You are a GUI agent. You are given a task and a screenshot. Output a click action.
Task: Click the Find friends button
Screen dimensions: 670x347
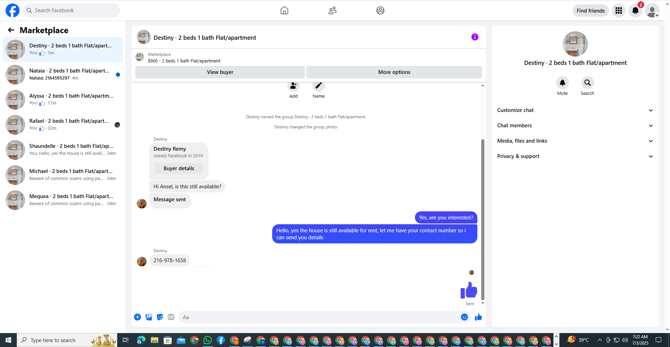(x=591, y=10)
